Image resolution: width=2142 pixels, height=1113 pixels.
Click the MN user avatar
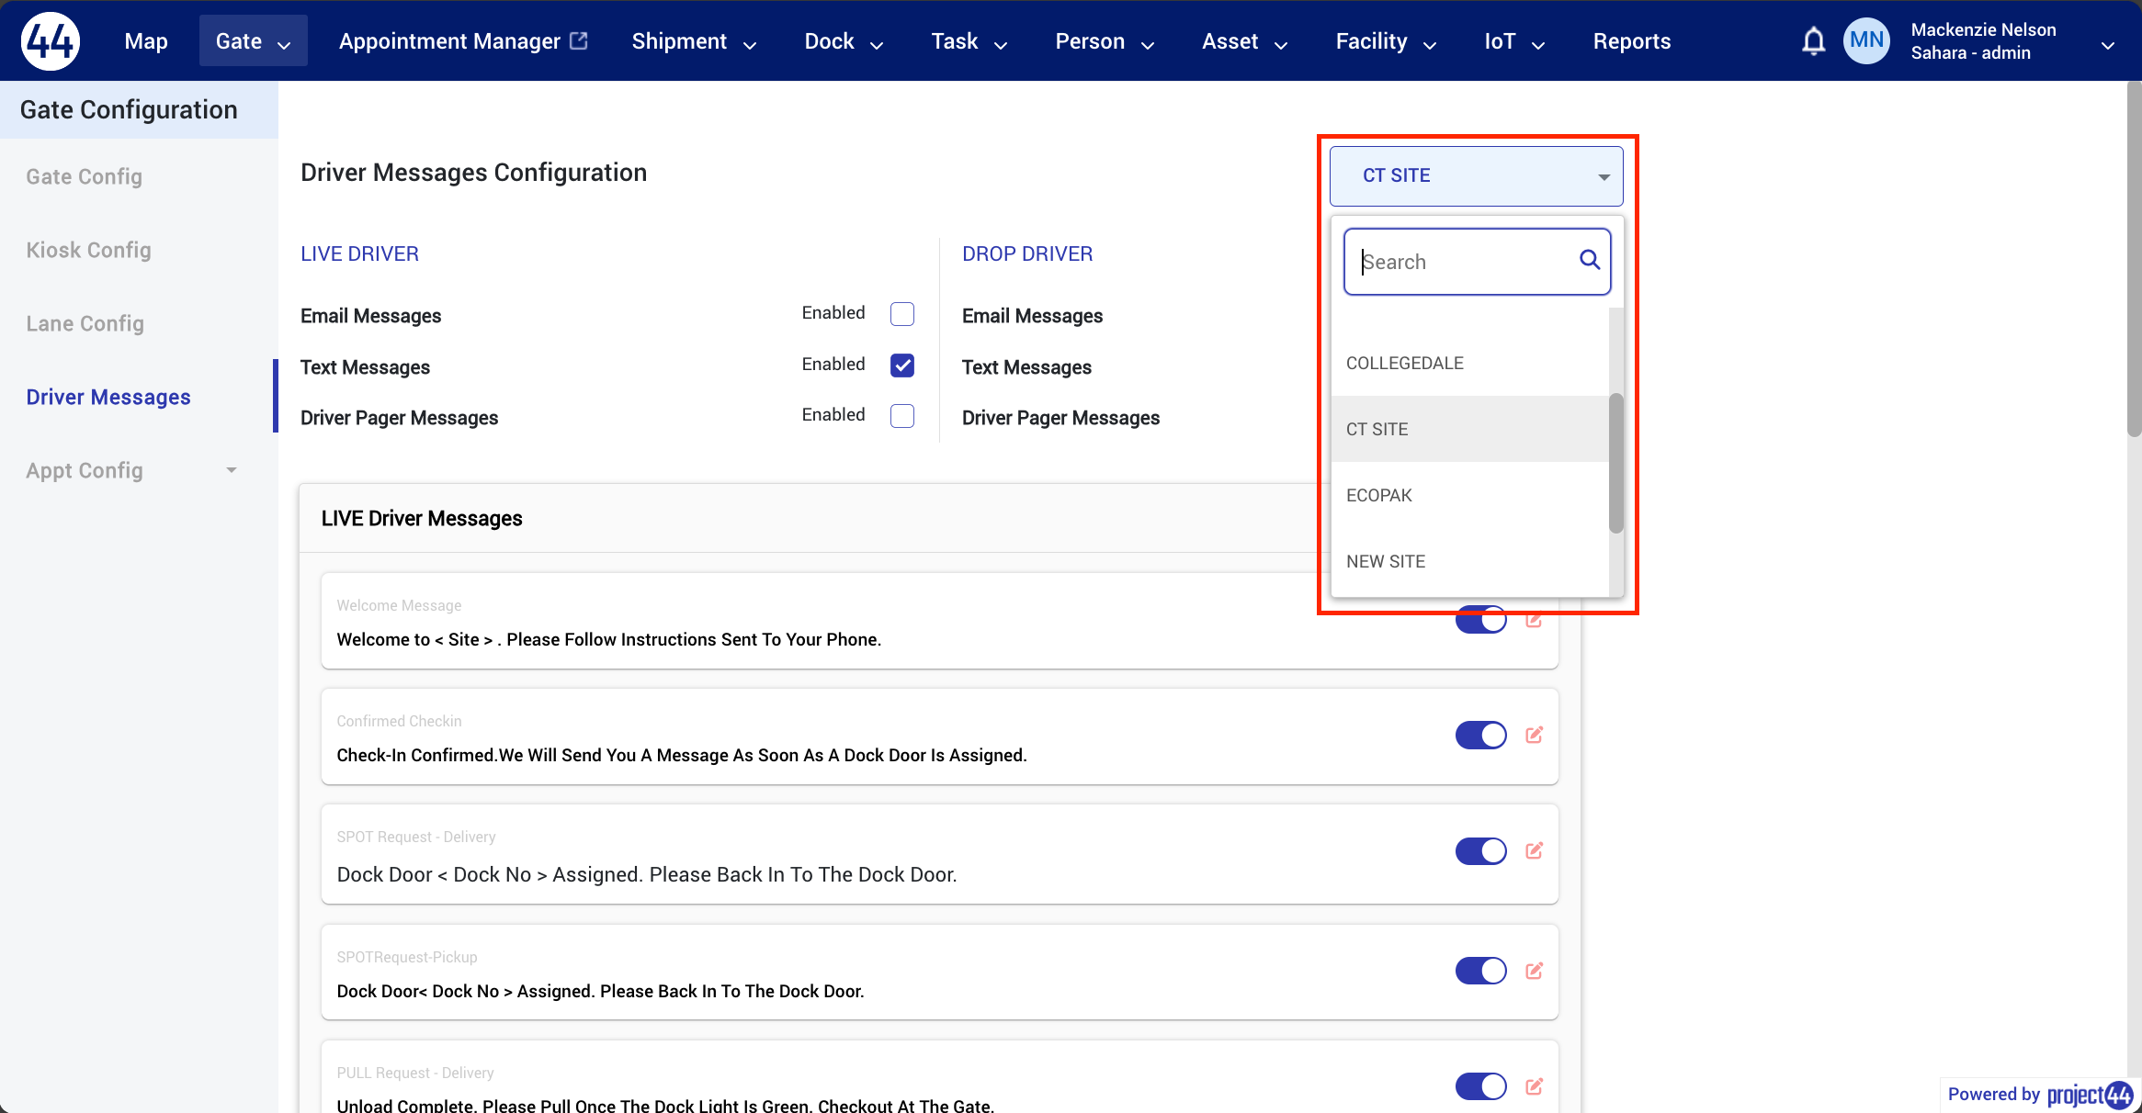click(x=1866, y=41)
